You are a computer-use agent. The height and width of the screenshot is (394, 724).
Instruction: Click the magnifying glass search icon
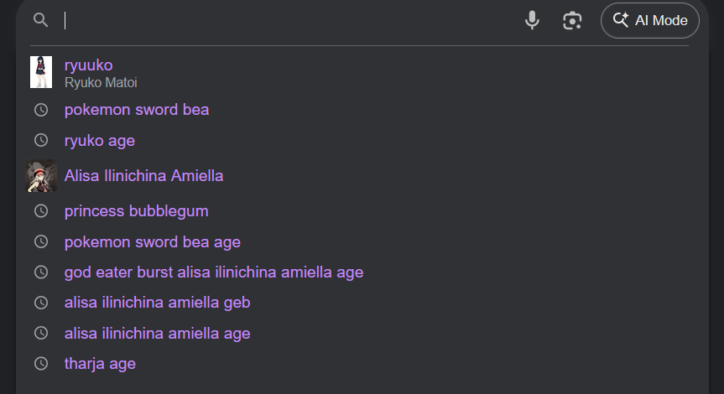[x=40, y=20]
